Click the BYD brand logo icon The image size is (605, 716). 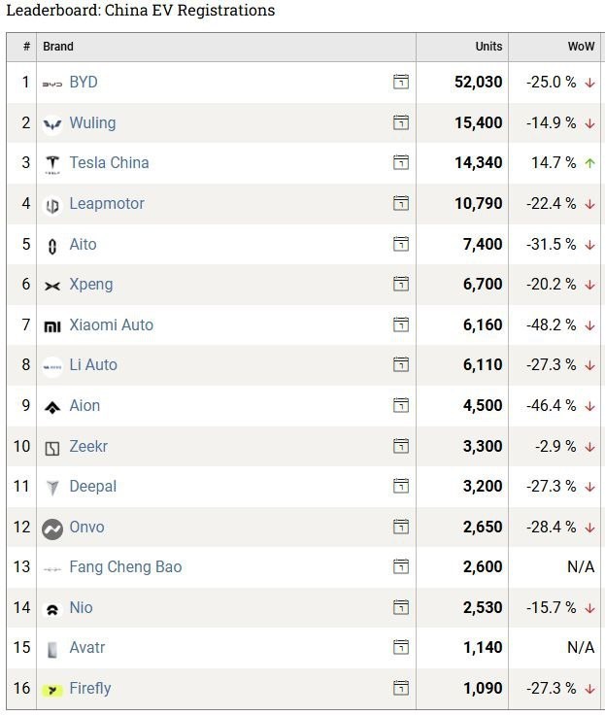click(52, 84)
